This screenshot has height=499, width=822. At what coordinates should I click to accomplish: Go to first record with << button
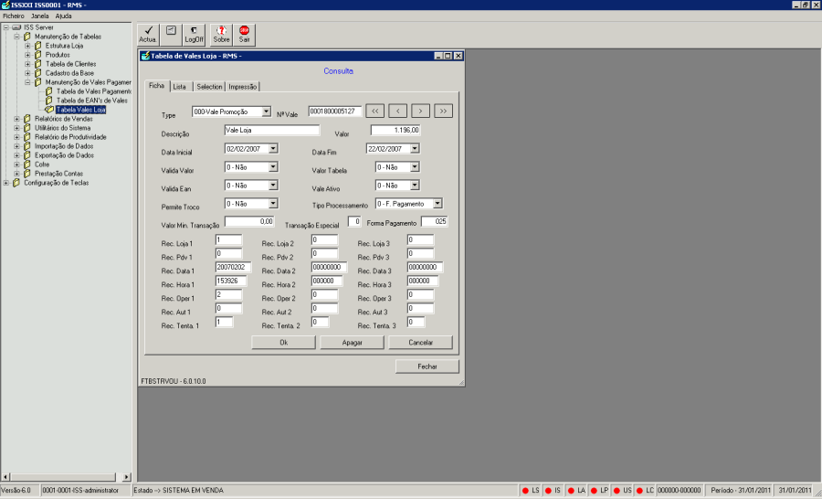click(374, 111)
